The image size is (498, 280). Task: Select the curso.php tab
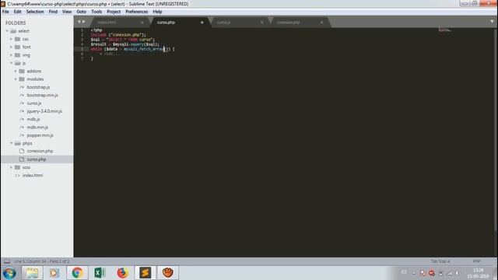166,23
